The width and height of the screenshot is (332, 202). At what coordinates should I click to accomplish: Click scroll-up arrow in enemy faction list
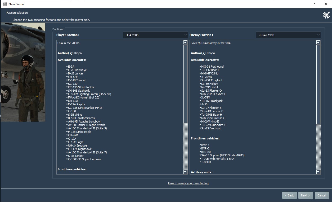[x=318, y=43]
